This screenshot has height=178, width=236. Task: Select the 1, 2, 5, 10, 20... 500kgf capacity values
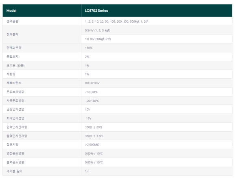click(x=116, y=21)
